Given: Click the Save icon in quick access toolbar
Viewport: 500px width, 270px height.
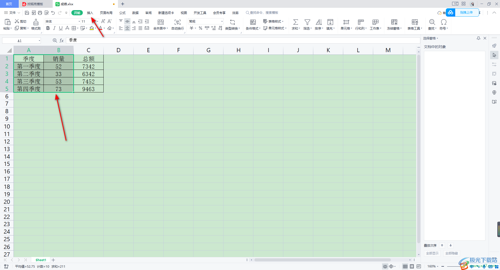Looking at the screenshot, I should [27, 13].
